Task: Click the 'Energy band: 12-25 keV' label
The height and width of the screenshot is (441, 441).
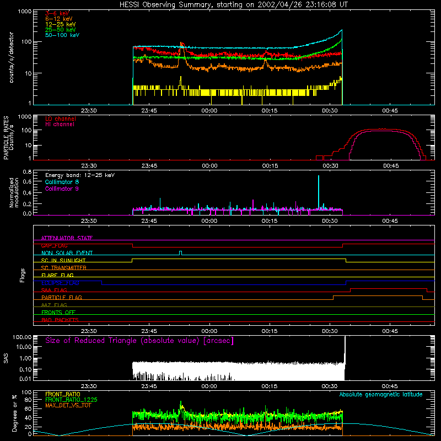Action: tap(80, 175)
